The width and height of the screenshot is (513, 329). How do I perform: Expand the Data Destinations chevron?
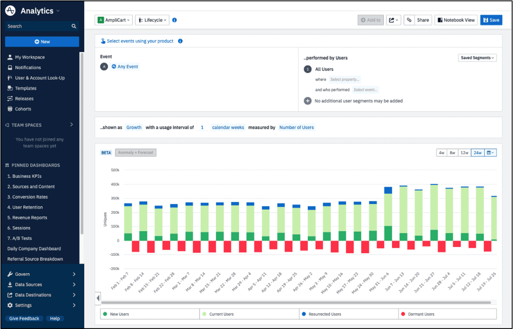tap(74, 295)
